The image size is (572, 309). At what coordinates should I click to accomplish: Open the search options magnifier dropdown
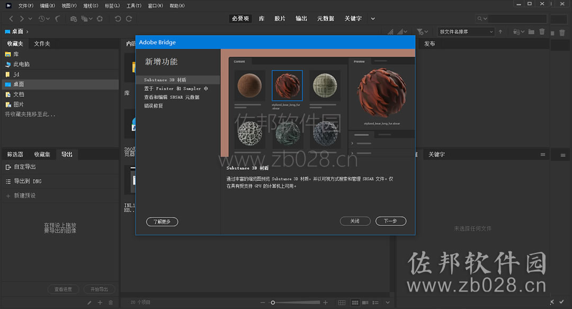(x=482, y=19)
